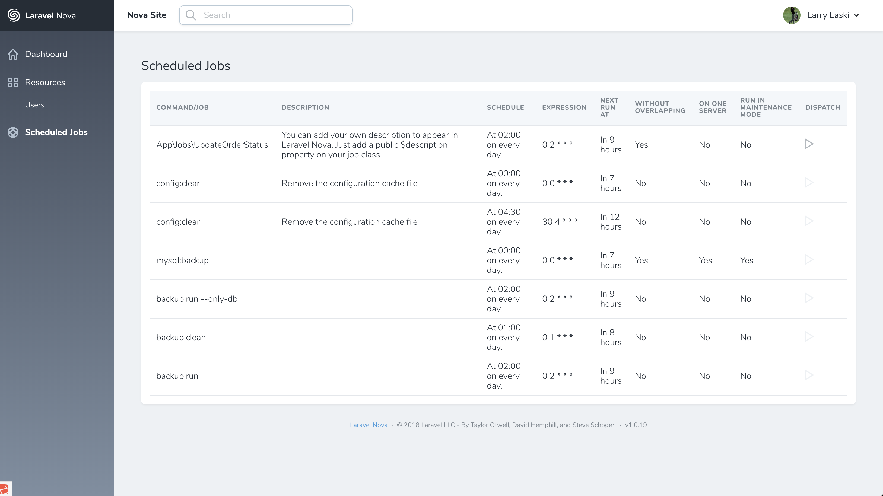Screen dimensions: 883x496
Task: Click dispatch arrow for backup:run --only-db
Action: pos(809,298)
